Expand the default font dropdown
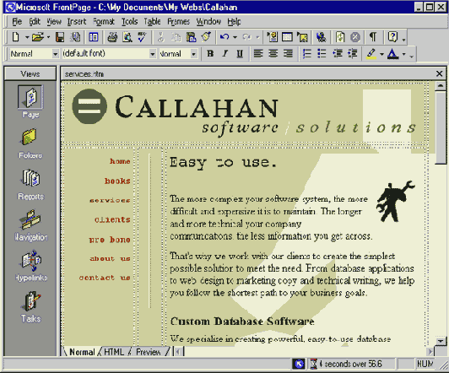This screenshot has height=373, width=449. click(153, 54)
